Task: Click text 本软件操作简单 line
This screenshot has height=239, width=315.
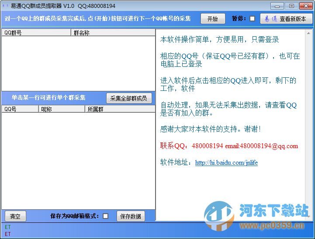Action: point(219,40)
